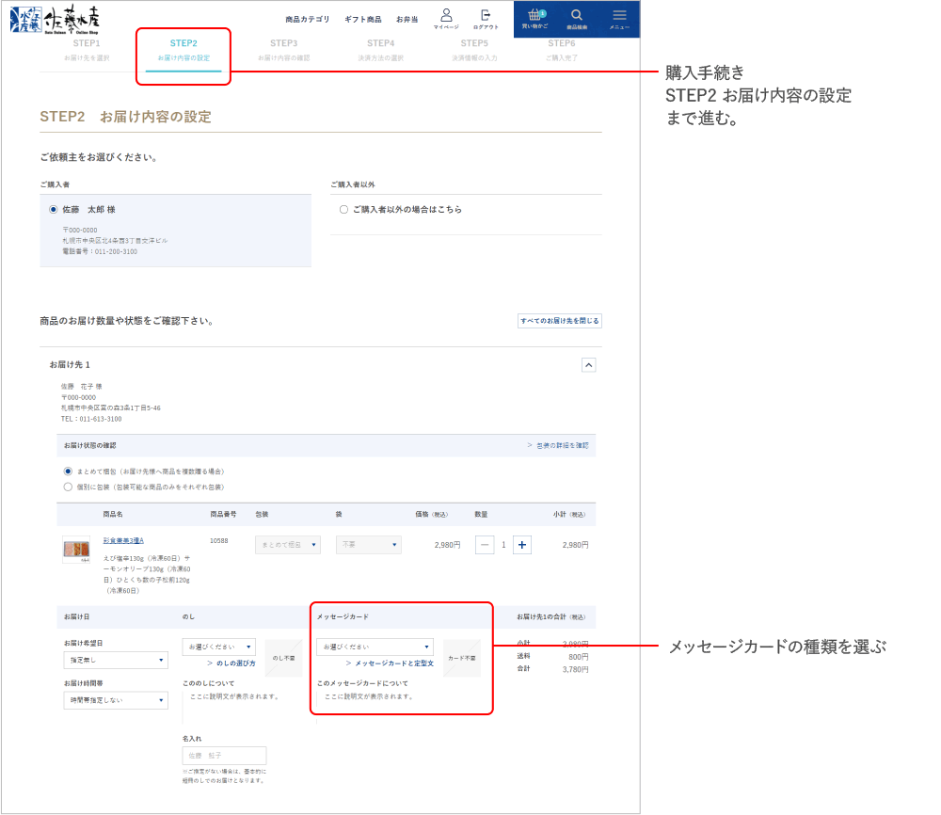Open the 商品検索 magnifier search

tap(577, 19)
